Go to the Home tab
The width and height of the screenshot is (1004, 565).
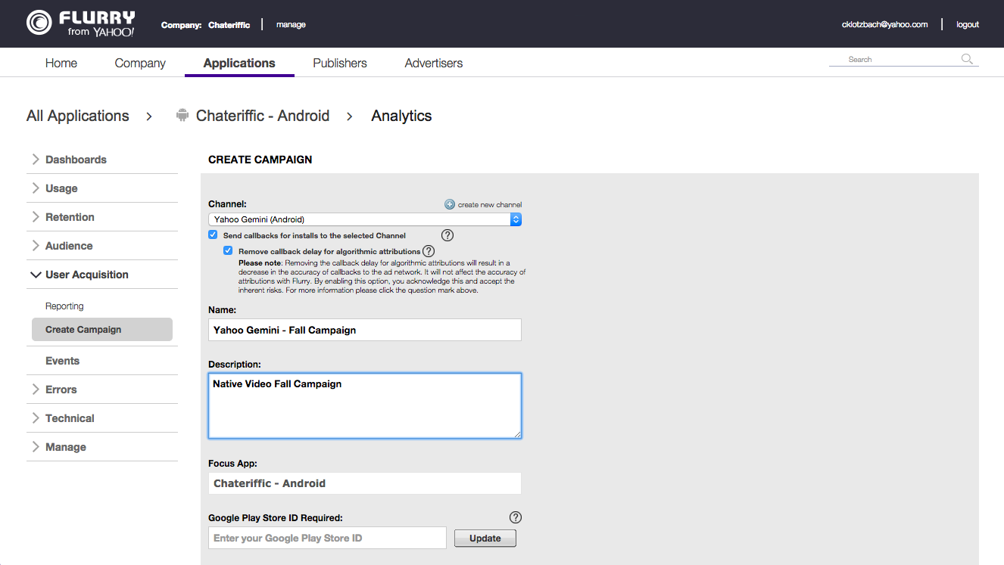tap(61, 63)
